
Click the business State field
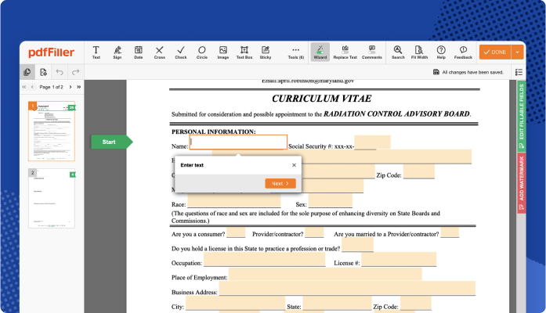coord(337,304)
